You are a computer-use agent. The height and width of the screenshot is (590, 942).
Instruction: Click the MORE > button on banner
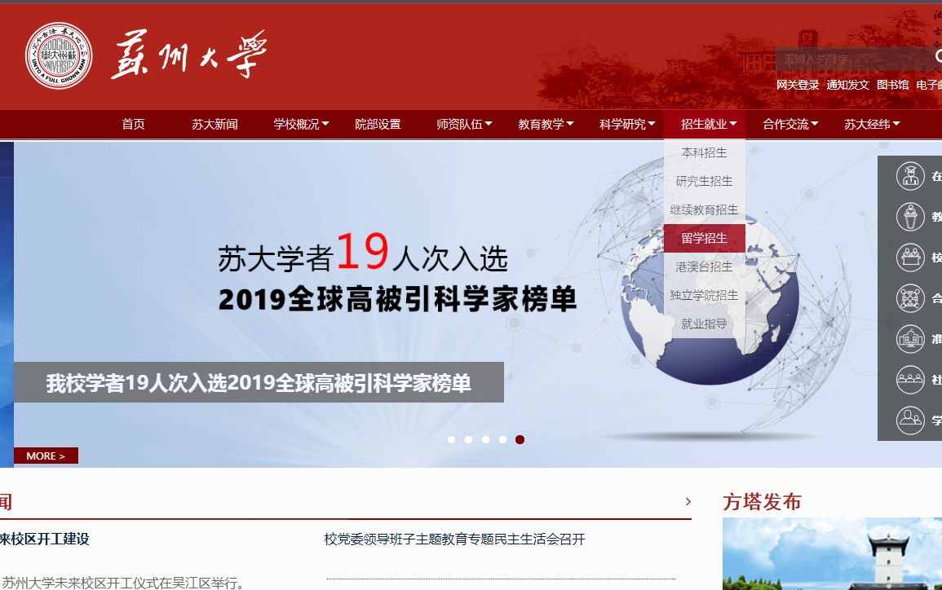click(46, 456)
